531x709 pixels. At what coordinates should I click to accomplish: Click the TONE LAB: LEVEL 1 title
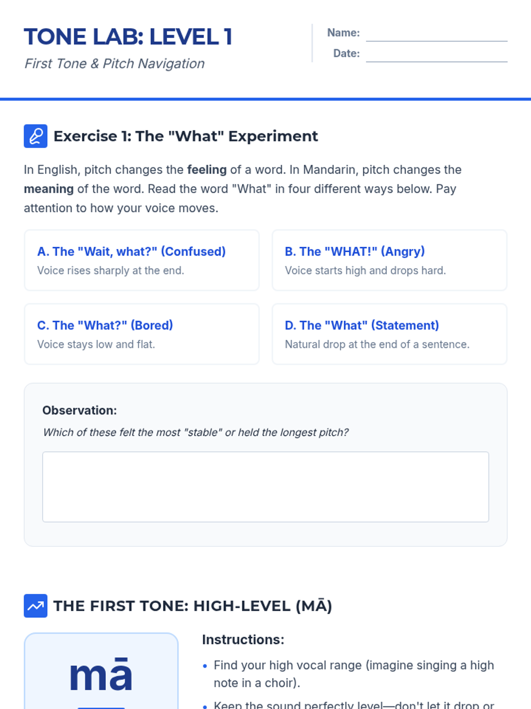(x=128, y=37)
